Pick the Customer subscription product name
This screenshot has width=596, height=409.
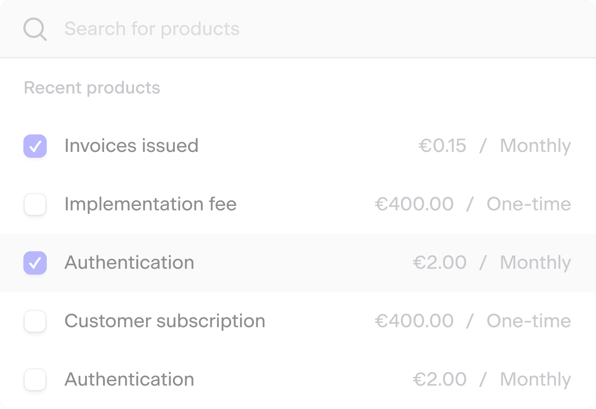[165, 321]
